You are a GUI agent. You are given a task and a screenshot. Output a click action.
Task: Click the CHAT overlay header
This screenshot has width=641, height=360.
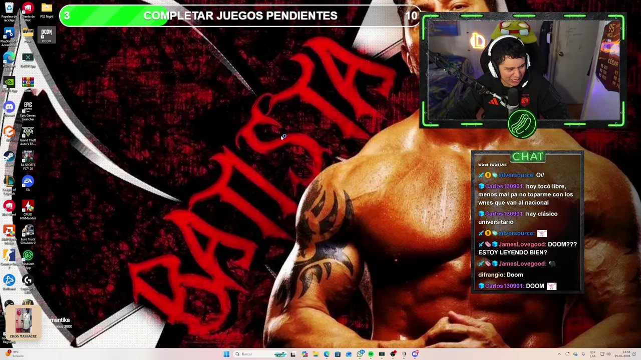(527, 156)
